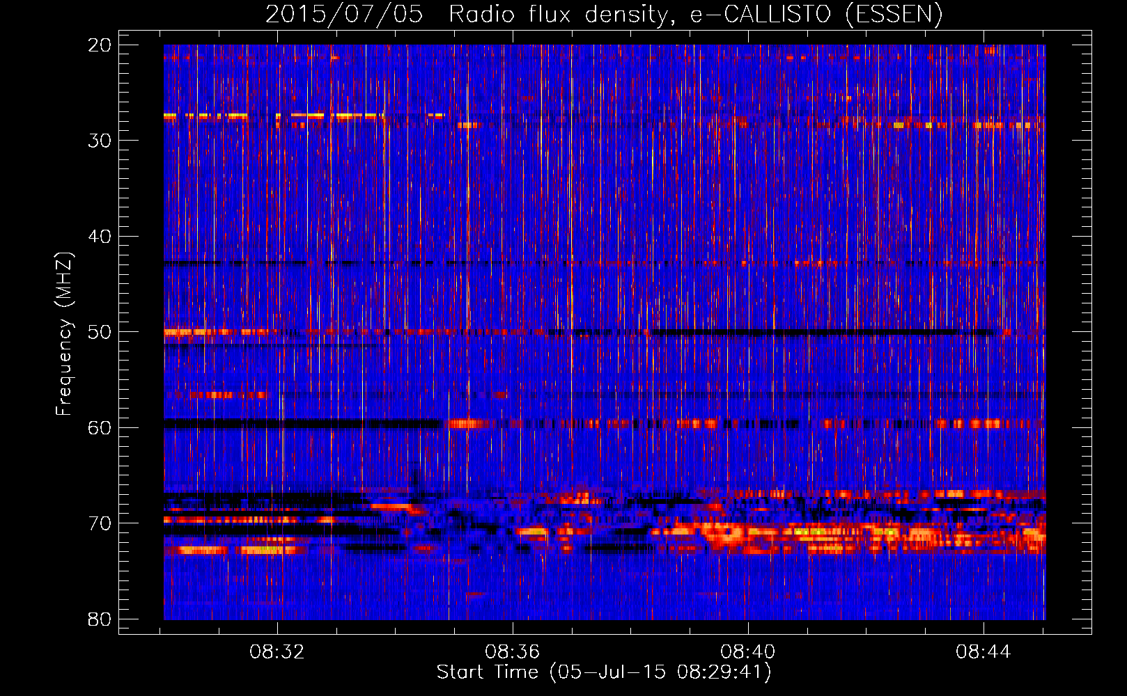Click the plot title showing e-CALLISTO (ESSEN)

(604, 14)
